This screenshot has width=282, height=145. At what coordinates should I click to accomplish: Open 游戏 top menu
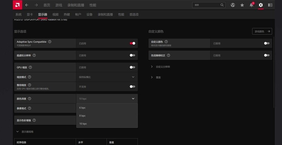pos(59,5)
